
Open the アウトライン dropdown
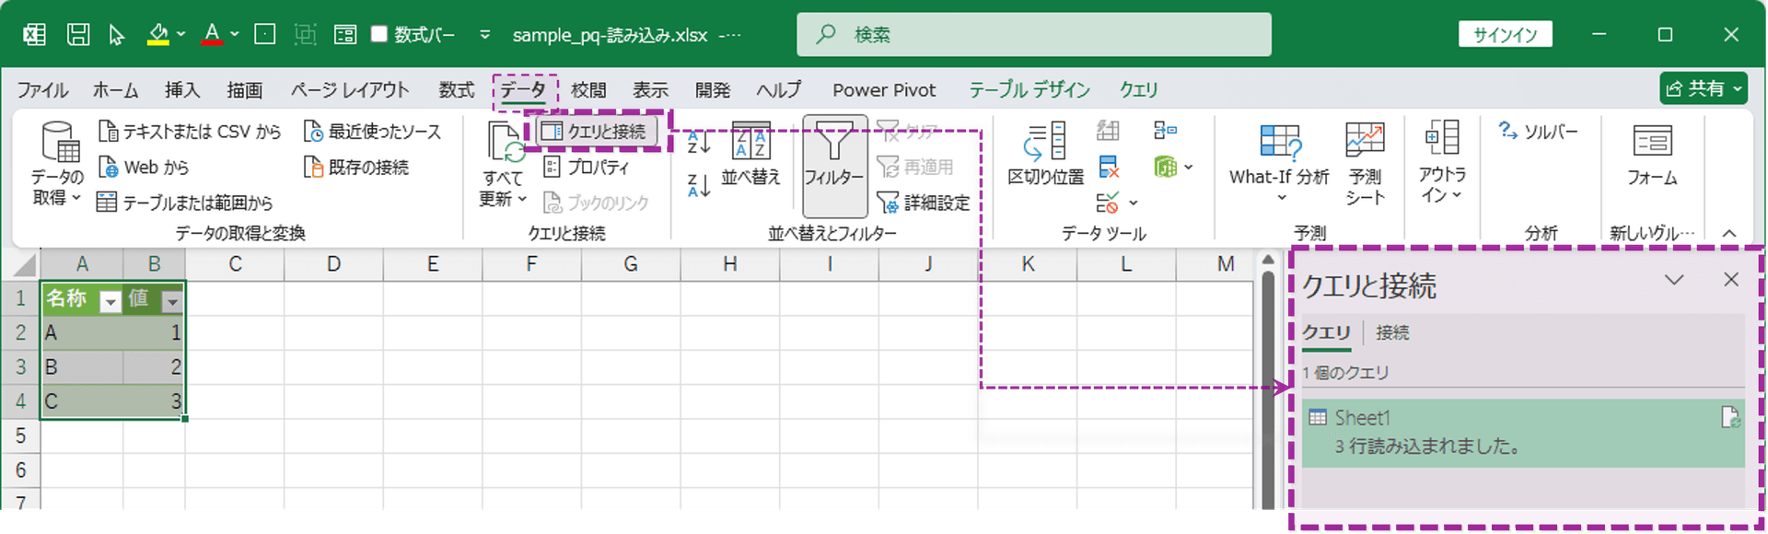click(x=1442, y=162)
